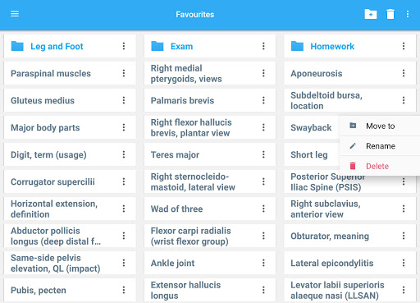
Task: Open the Palmaris brevis entry
Action: [x=210, y=100]
